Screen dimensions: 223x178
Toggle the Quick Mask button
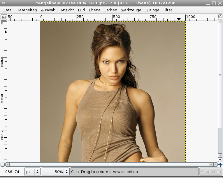click(x=3, y=165)
